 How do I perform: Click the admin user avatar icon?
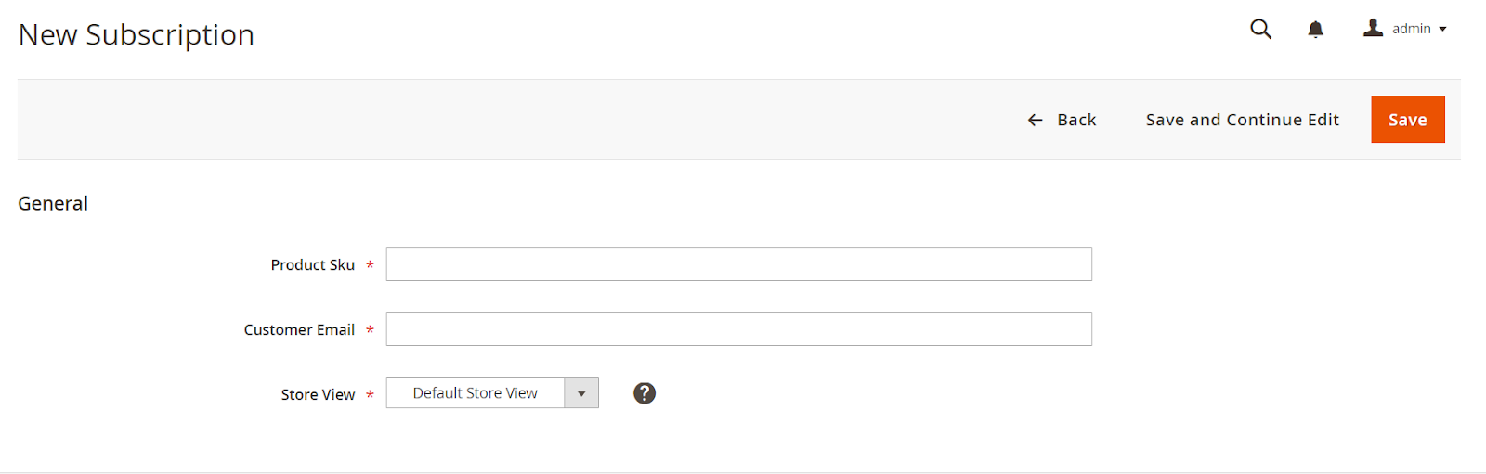(x=1373, y=29)
